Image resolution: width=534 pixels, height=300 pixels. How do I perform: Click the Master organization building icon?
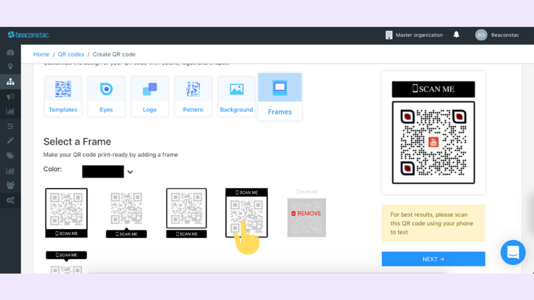389,35
